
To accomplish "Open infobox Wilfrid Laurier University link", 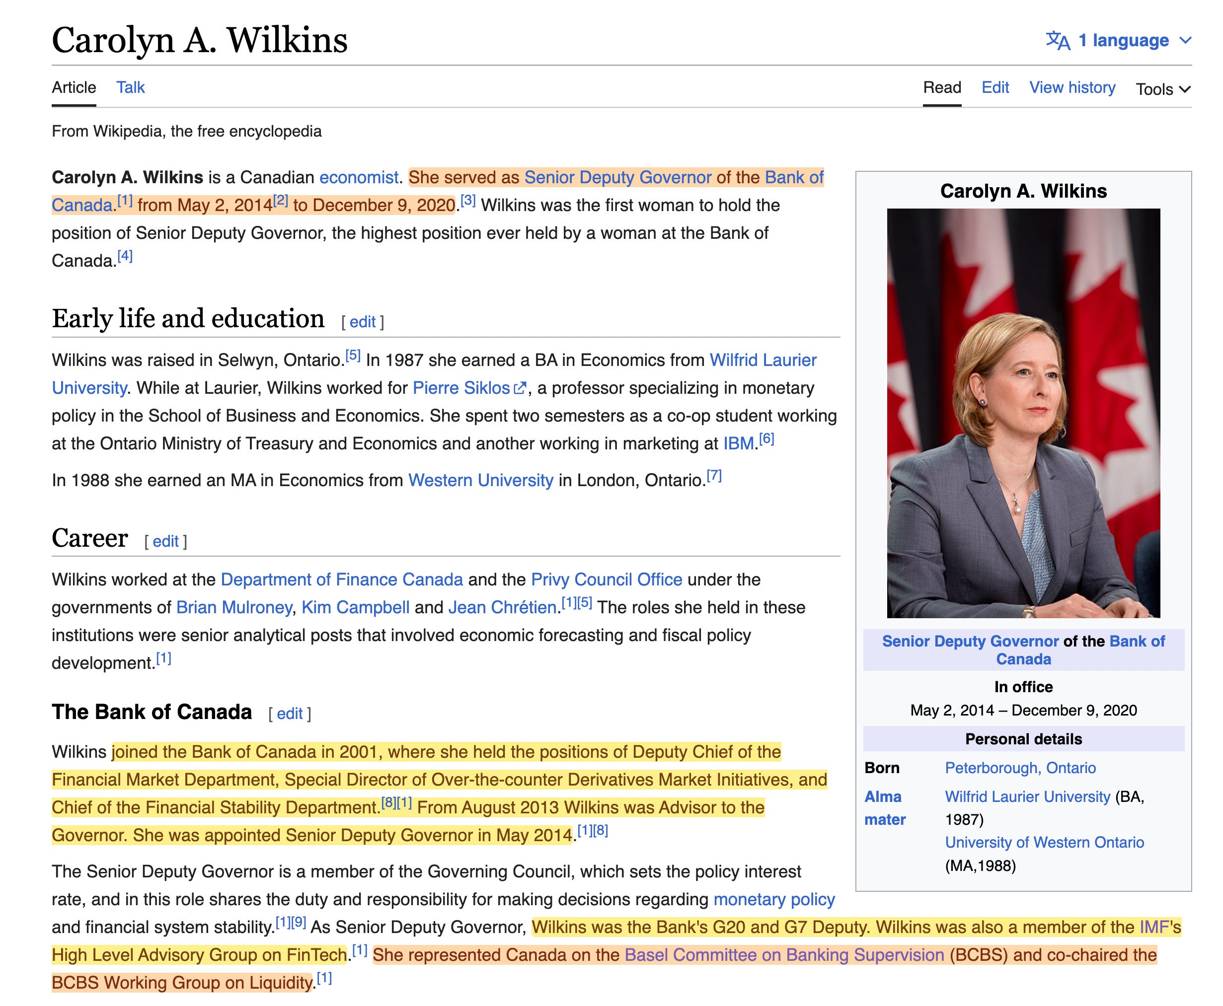I will [1028, 796].
